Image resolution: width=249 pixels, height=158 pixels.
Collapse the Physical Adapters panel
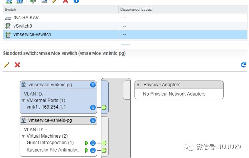point(138,85)
